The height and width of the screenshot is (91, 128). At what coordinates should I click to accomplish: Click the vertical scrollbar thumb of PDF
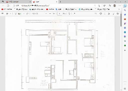pyautogui.click(x=121, y=20)
